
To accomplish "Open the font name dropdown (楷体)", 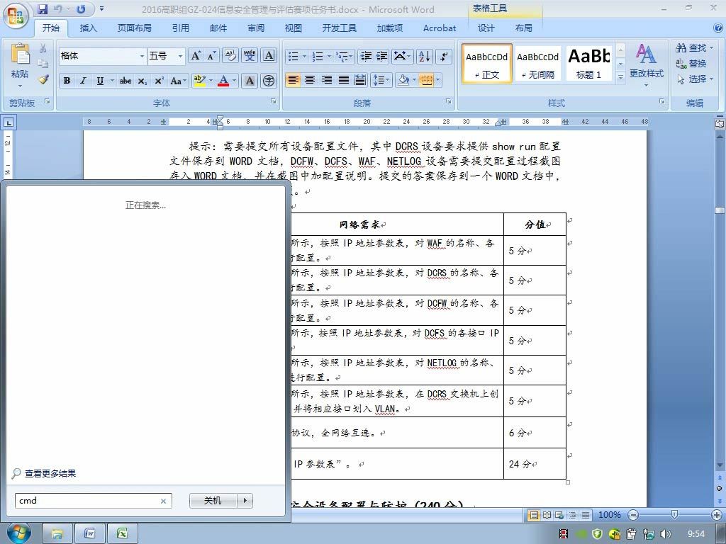I will [142, 56].
